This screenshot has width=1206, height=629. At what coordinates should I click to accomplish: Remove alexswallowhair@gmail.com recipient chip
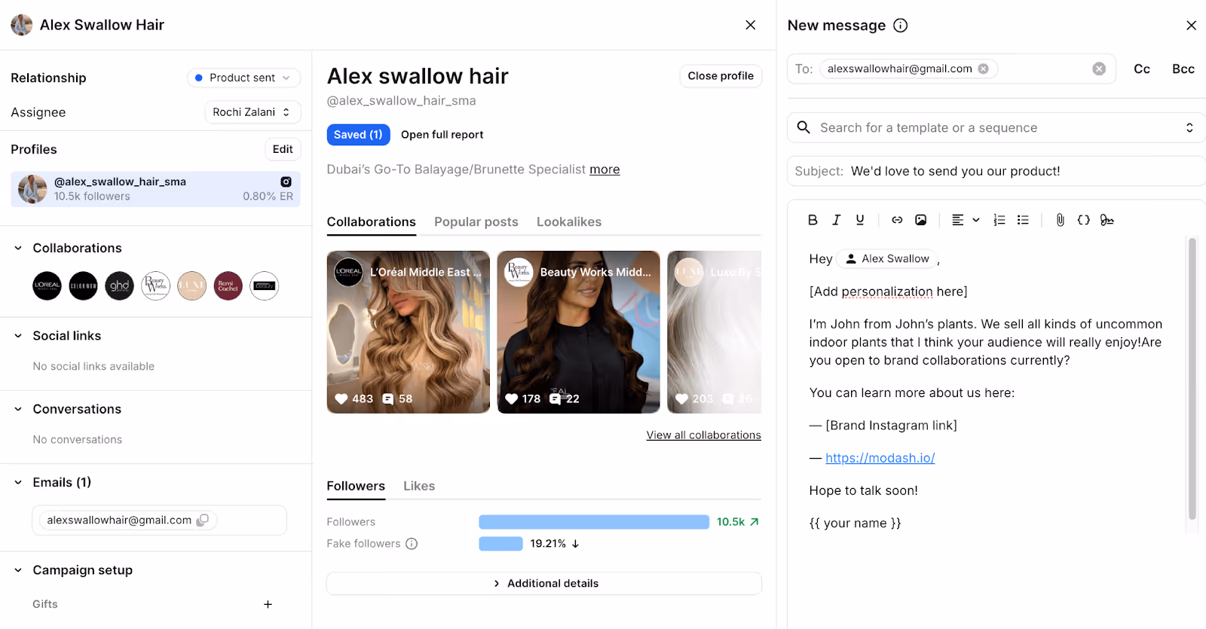coord(984,69)
